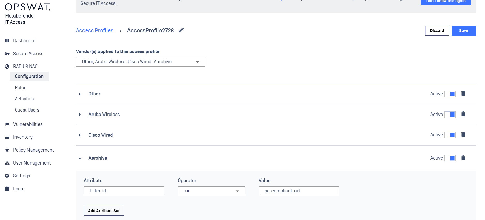
Task: Click the Cisco Wired section label
Action: [101, 135]
